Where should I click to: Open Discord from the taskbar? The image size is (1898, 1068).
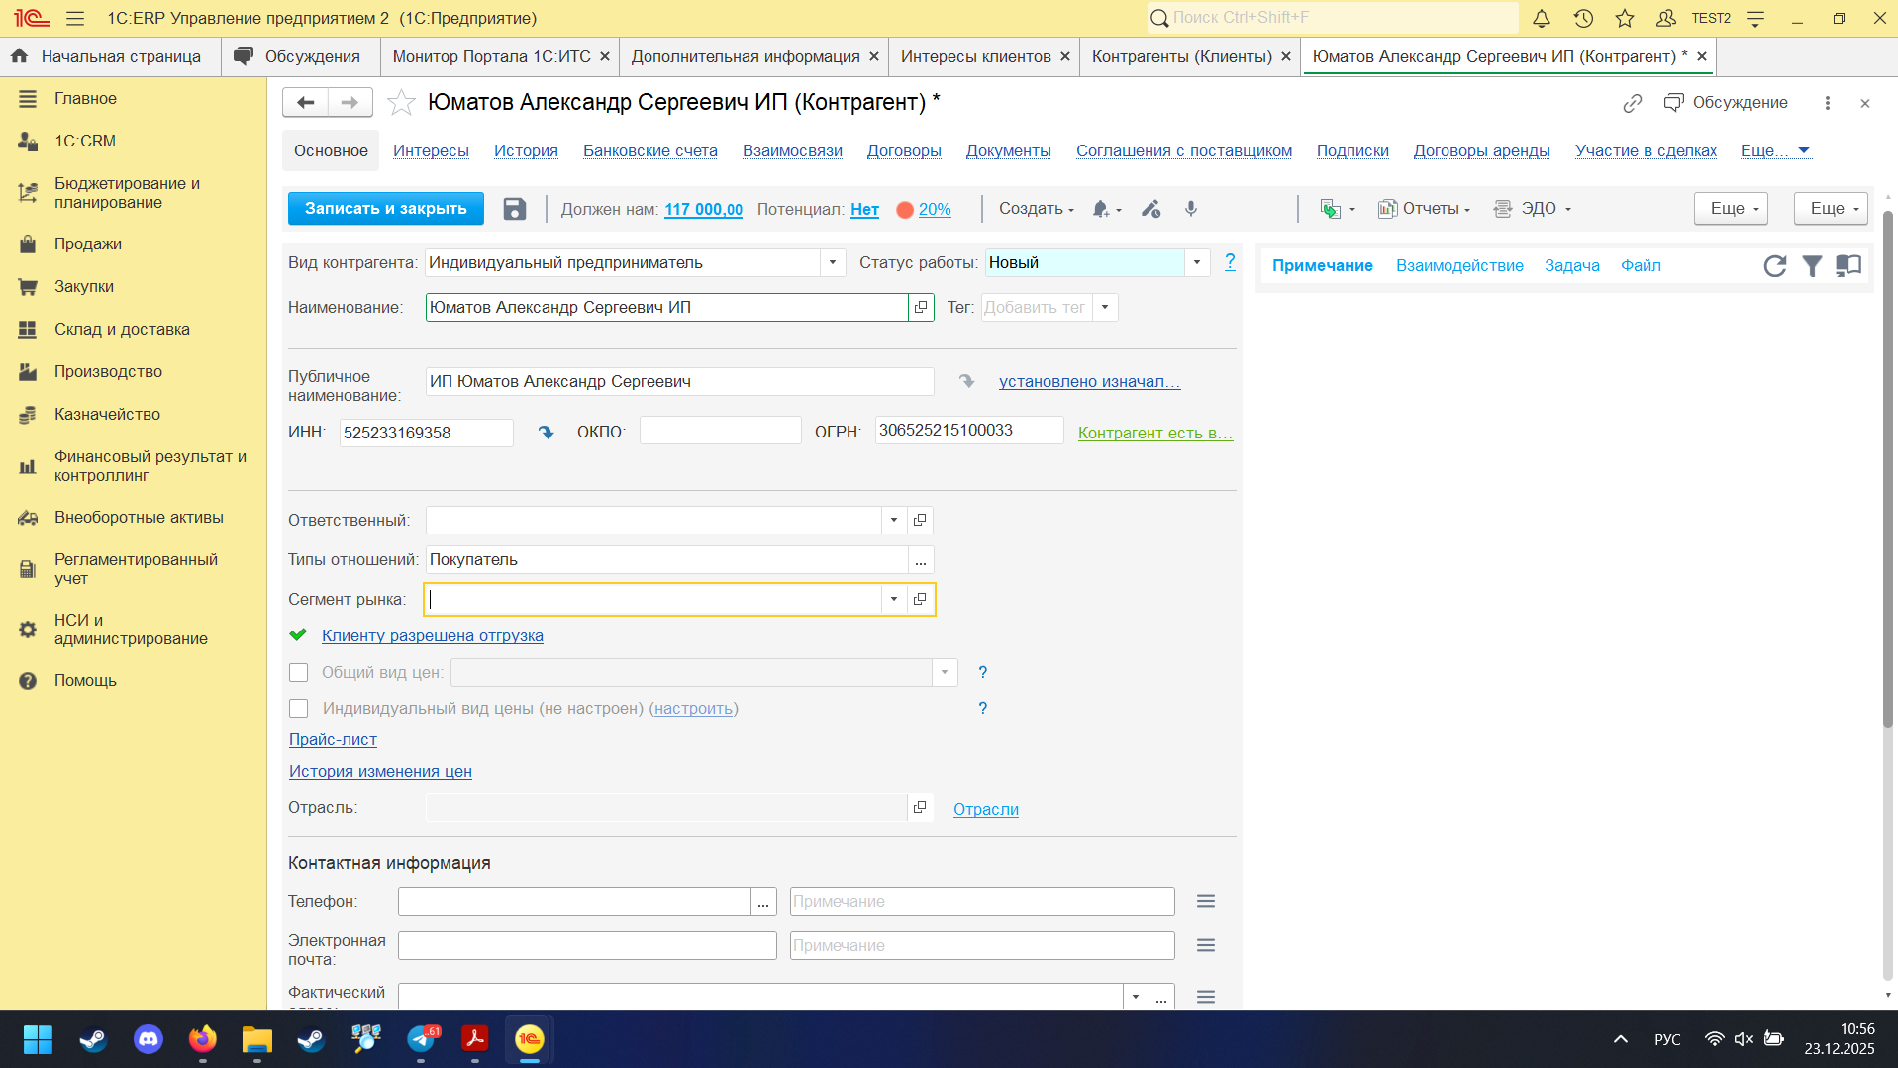pyautogui.click(x=149, y=1039)
